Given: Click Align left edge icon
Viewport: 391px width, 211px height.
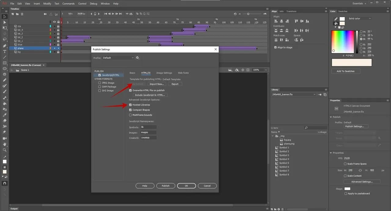Looking at the screenshot, I should [x=276, y=21].
